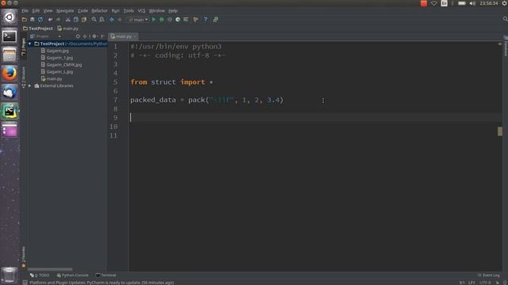Click the Replace toolbar icon

[102, 20]
